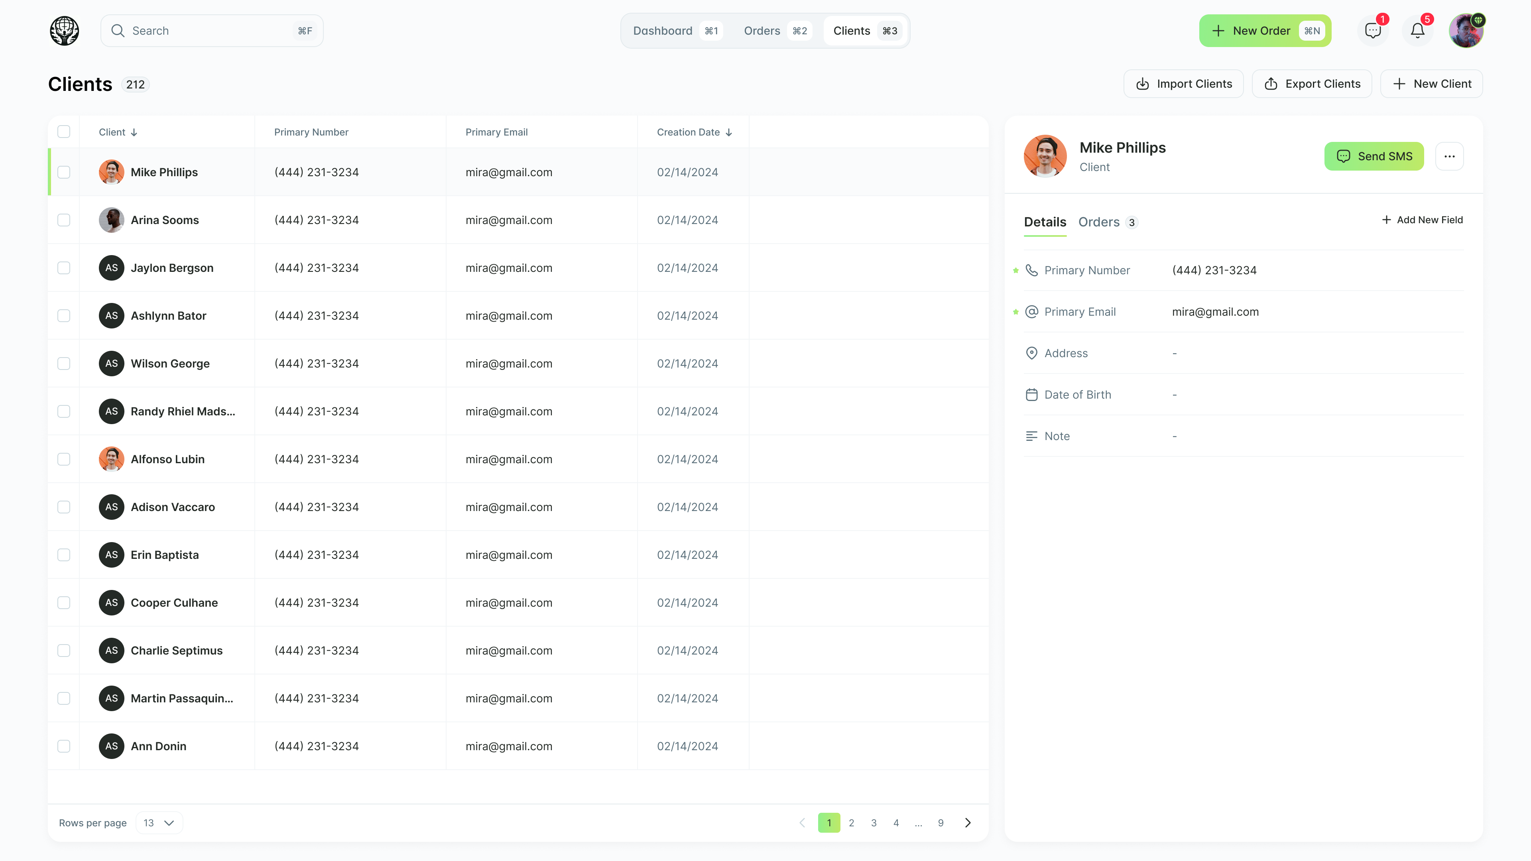Check the box for Arina Sooms
The image size is (1531, 861).
[x=64, y=220]
